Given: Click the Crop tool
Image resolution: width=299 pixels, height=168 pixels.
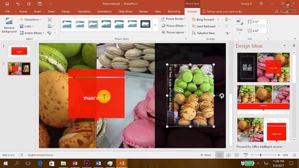Looking at the screenshot, I should [x=240, y=26].
